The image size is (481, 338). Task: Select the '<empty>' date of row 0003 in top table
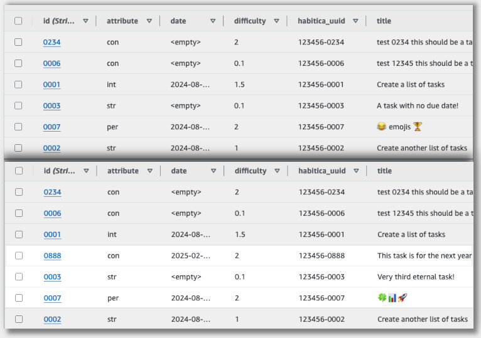(186, 105)
